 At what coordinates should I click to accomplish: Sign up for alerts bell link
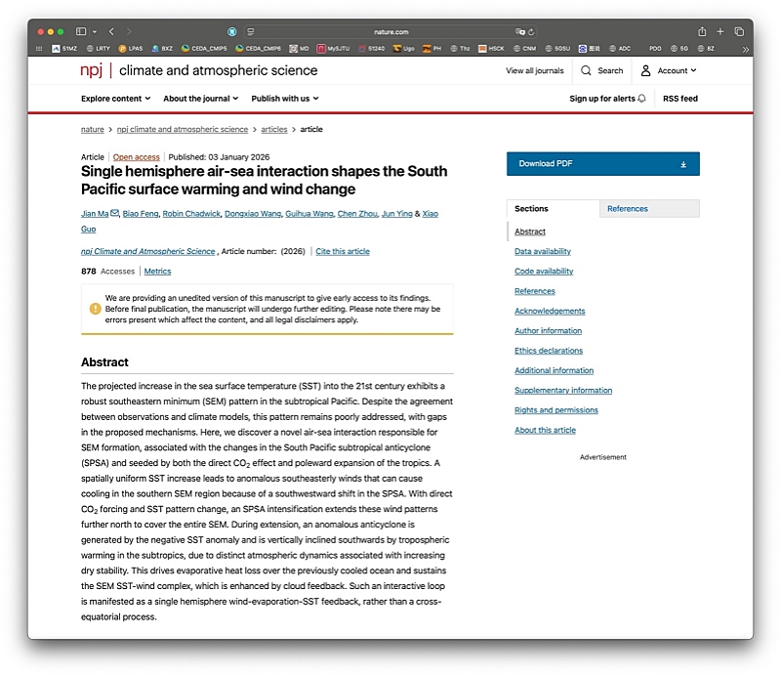point(607,99)
